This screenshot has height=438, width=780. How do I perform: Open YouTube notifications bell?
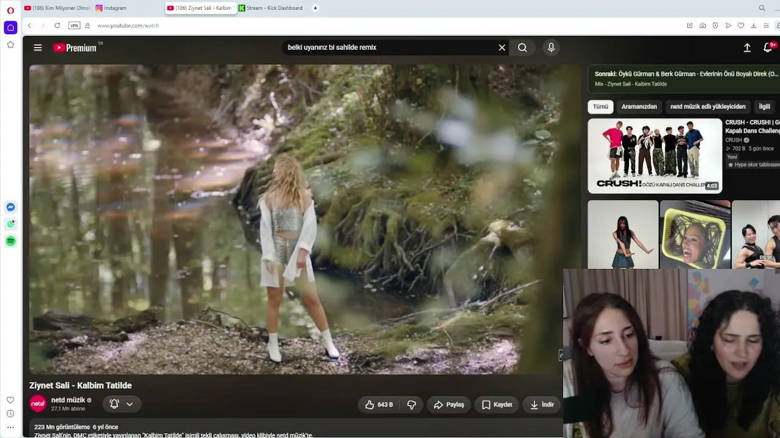(768, 47)
